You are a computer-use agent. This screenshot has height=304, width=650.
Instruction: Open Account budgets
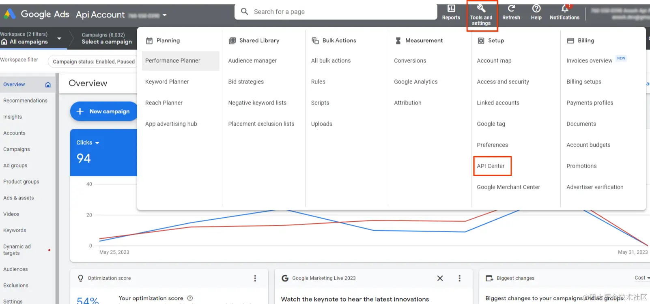pos(588,145)
